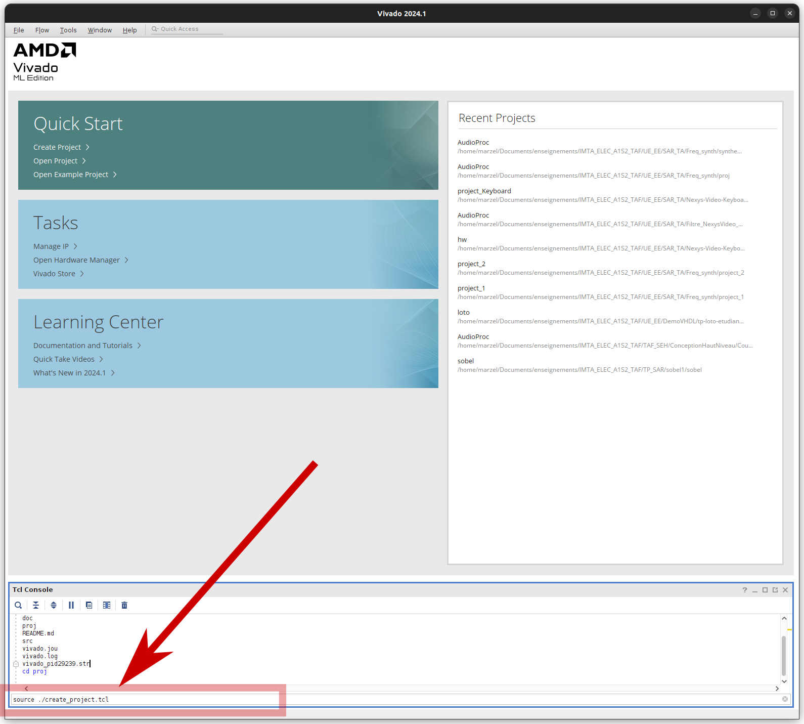804x724 pixels.
Task: Close the Tcl Console panel
Action: coord(785,590)
